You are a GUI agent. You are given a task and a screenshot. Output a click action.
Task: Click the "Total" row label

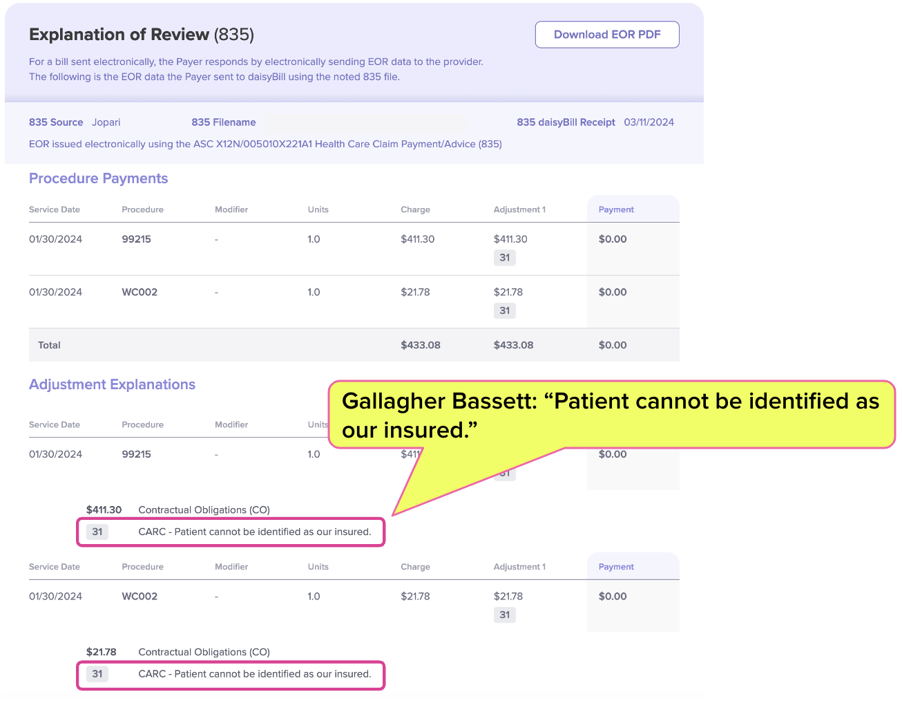[50, 345]
